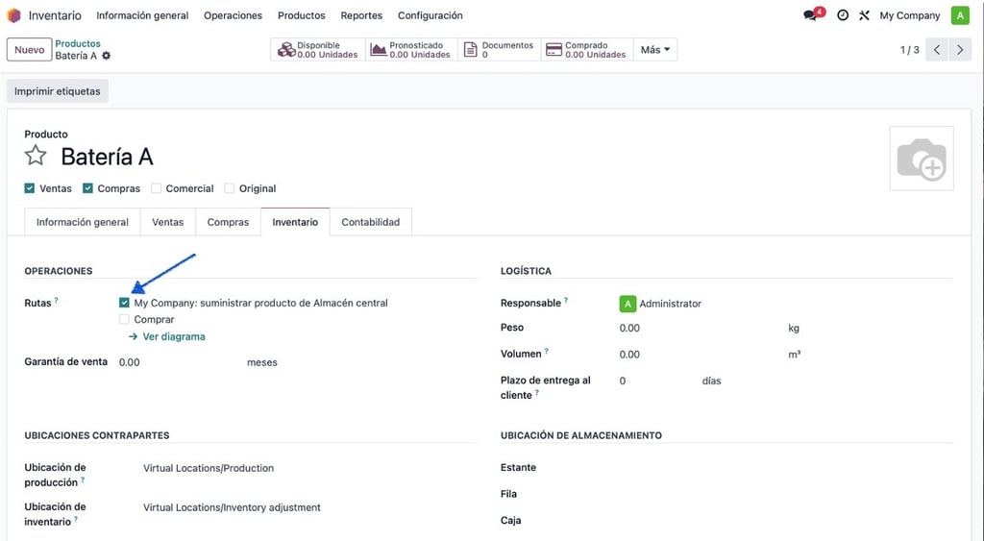The width and height of the screenshot is (984, 541).
Task: Switch to the Contabilidad tab
Action: tap(370, 222)
